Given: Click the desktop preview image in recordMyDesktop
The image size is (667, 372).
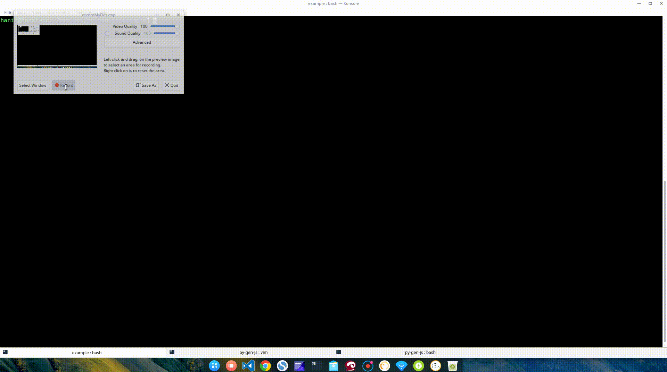Looking at the screenshot, I should 57,46.
